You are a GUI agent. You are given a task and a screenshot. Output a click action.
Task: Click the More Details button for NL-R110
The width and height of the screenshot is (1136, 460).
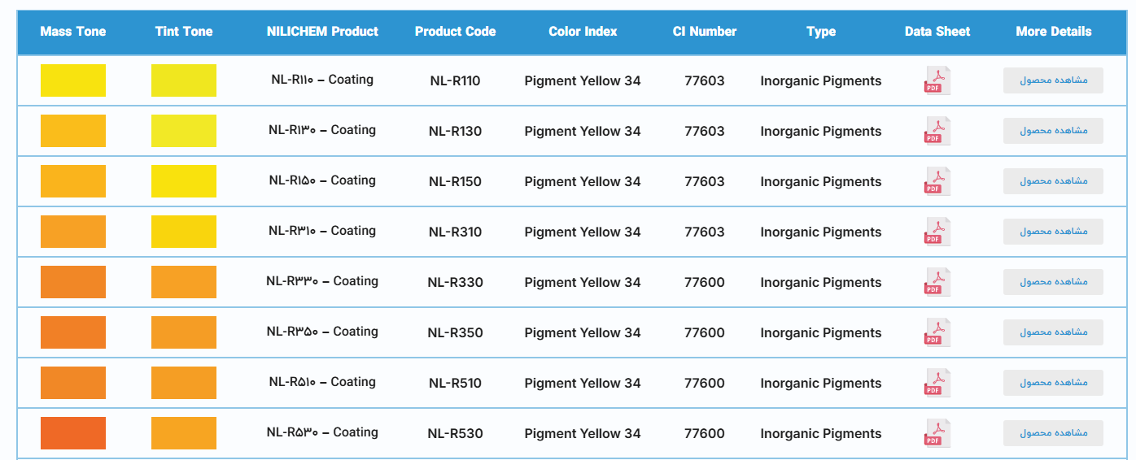1053,80
